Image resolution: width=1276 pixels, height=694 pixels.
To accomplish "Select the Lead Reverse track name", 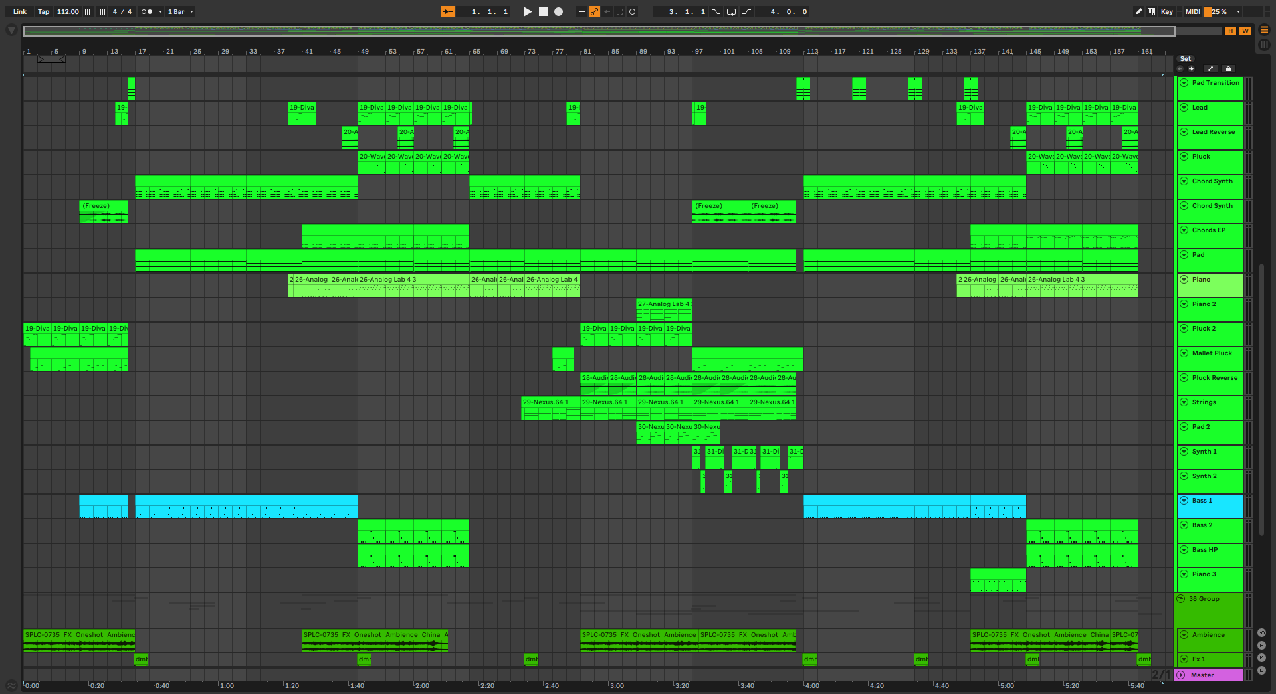I will click(x=1213, y=132).
